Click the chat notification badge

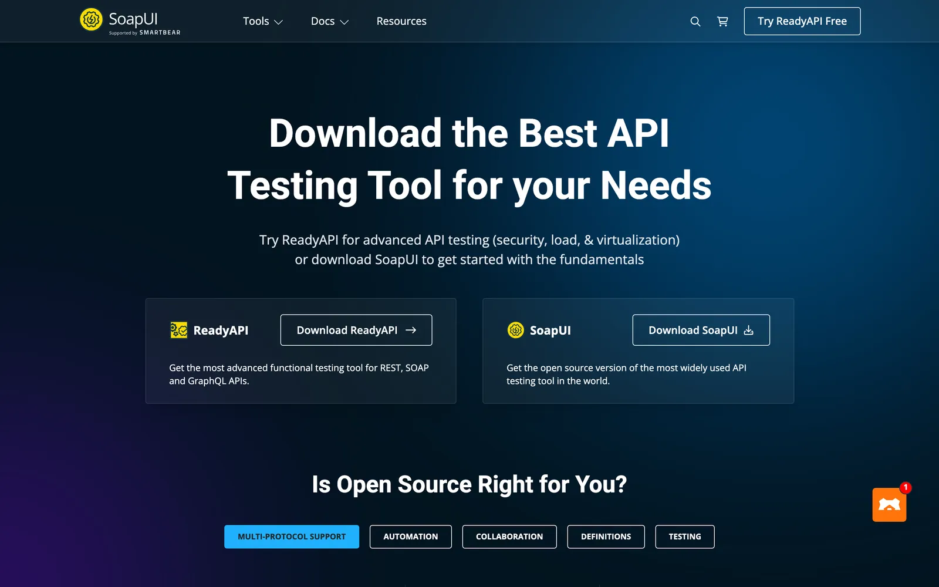[906, 487]
